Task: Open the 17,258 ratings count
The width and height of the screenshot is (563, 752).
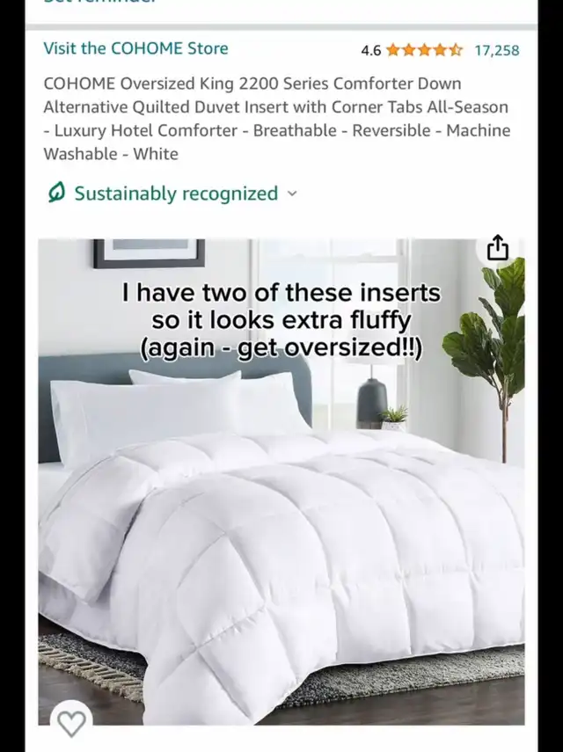Action: click(497, 50)
